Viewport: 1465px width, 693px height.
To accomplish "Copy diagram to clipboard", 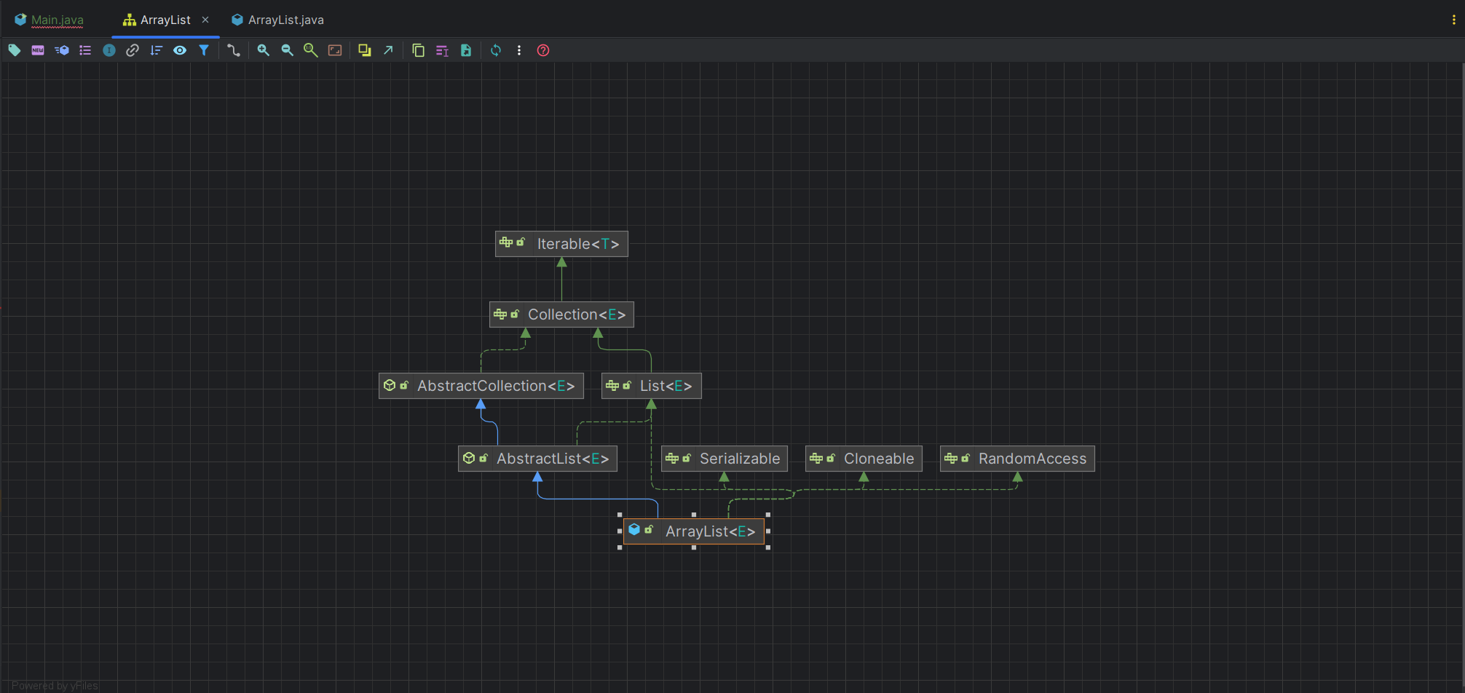I will 418,50.
